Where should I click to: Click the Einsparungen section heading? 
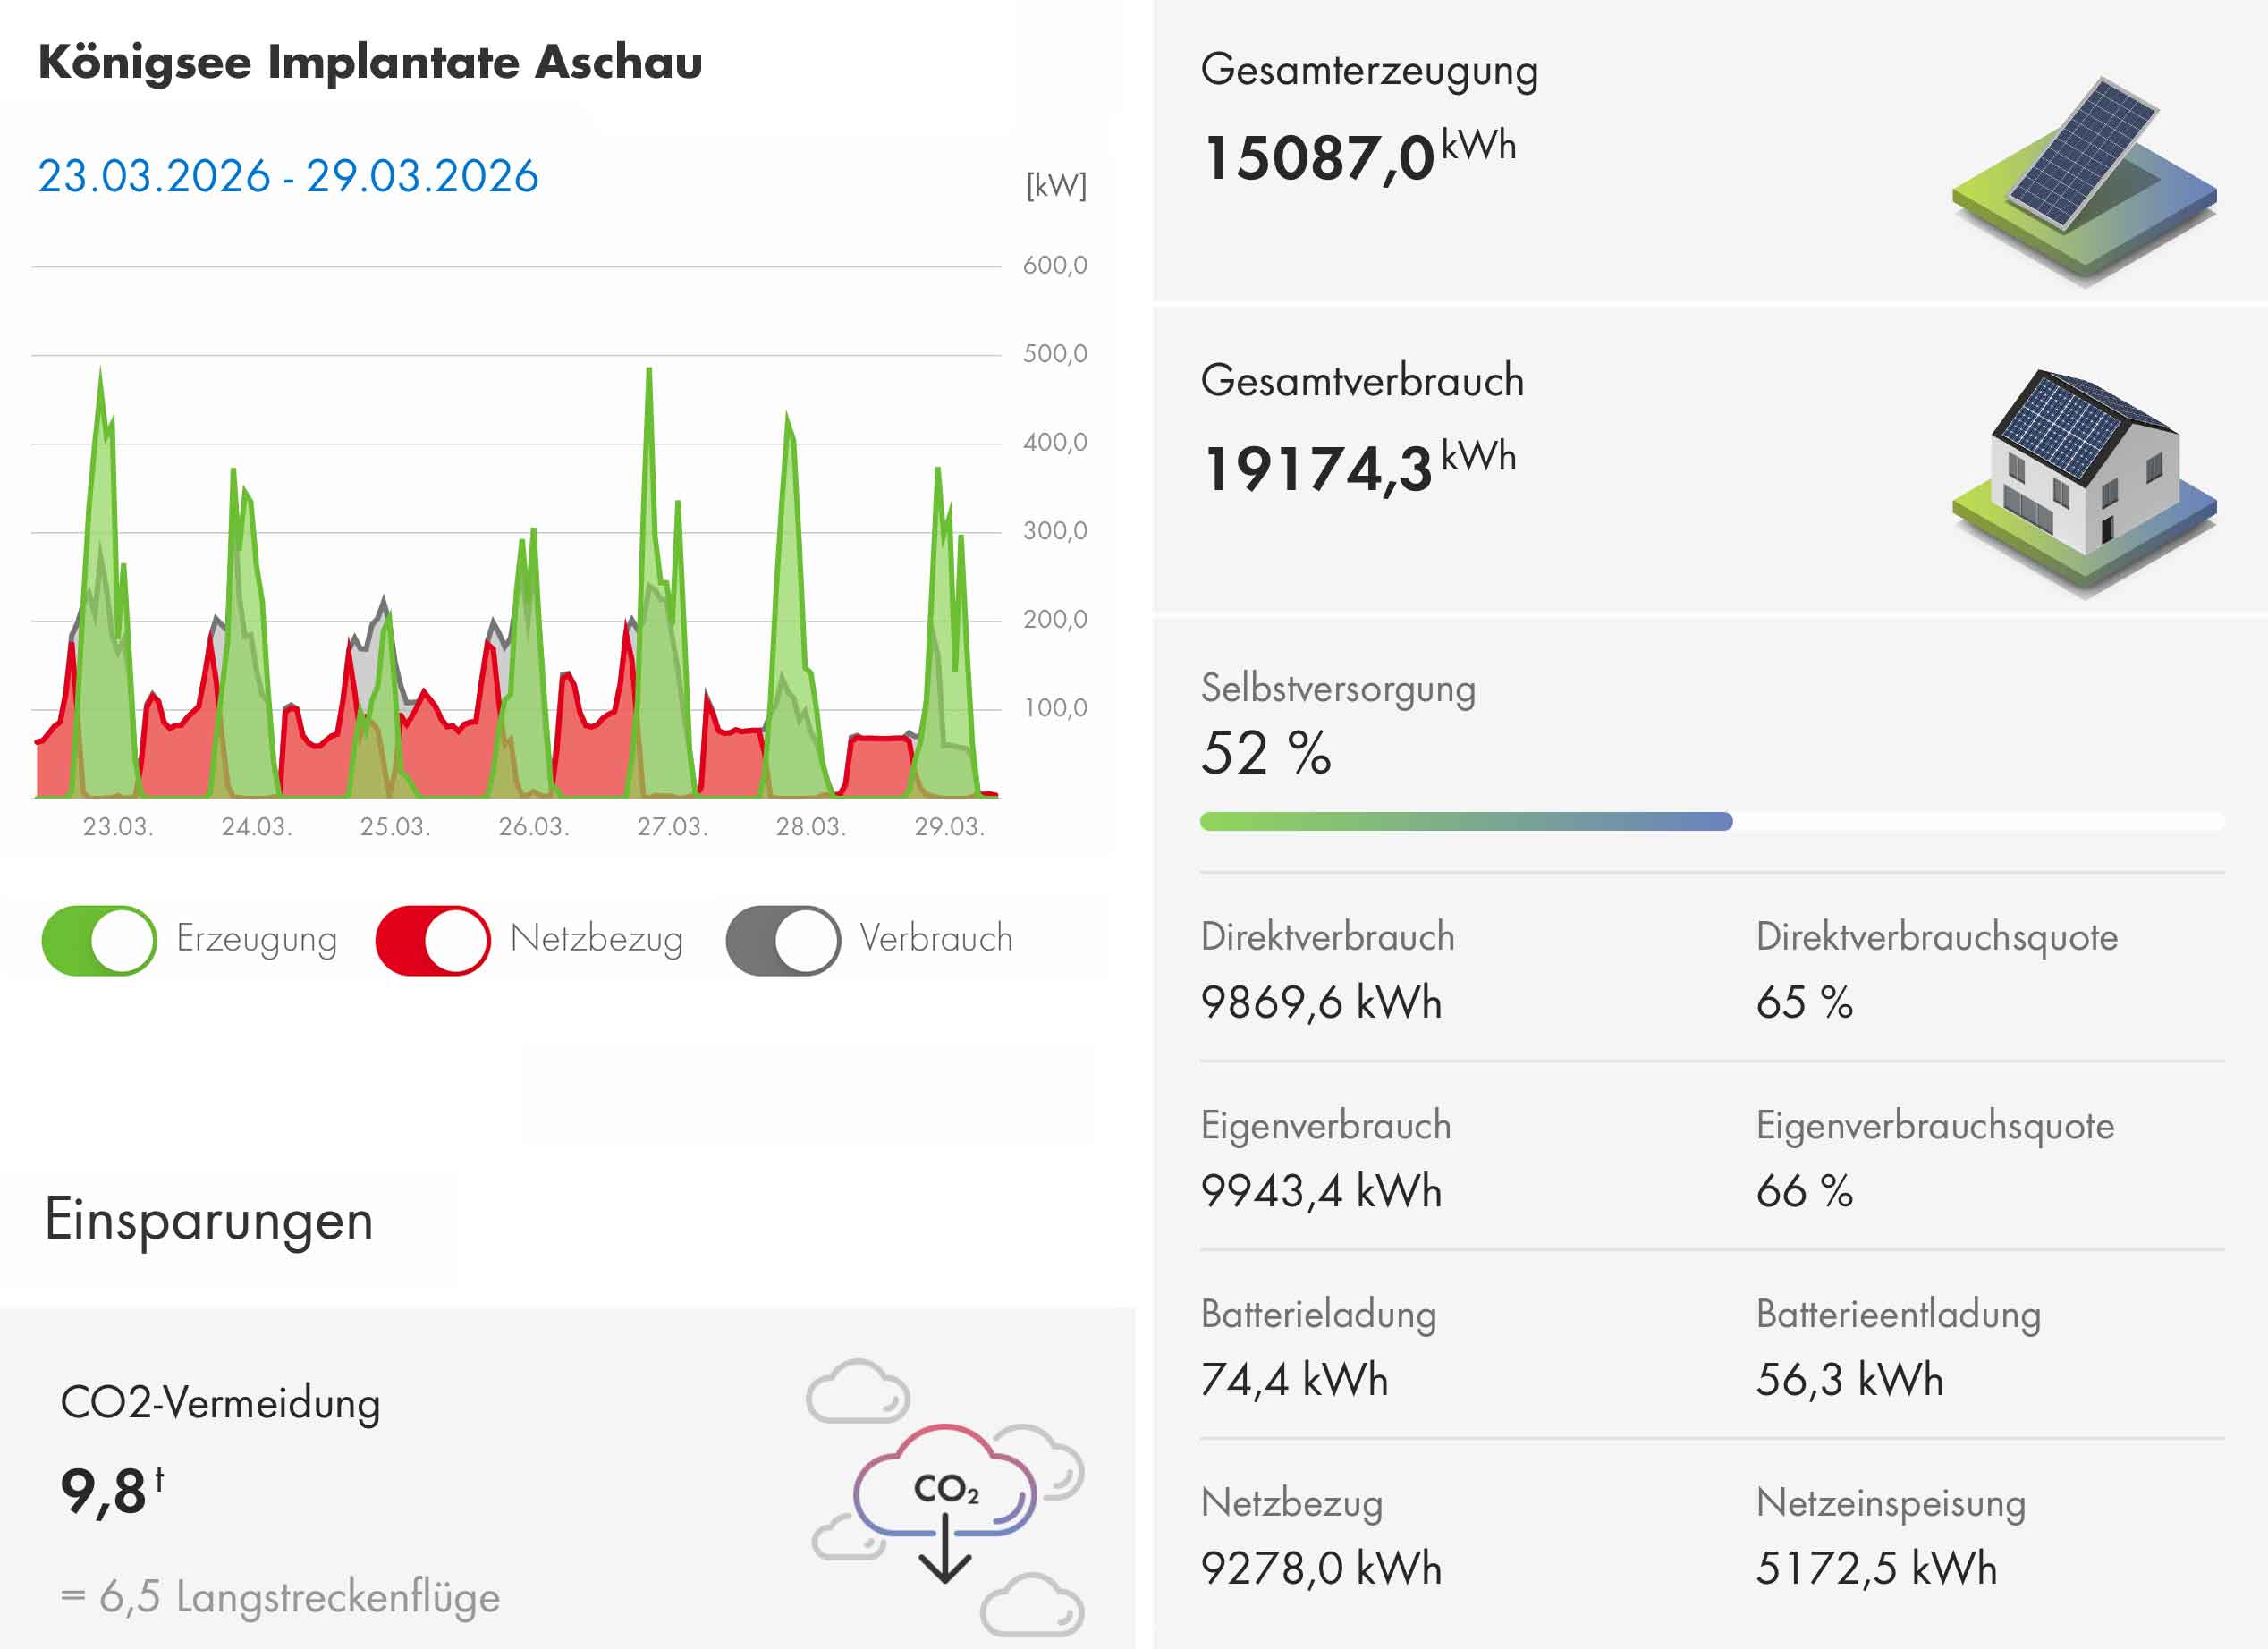[x=209, y=1219]
